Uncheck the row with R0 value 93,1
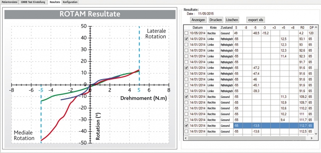This screenshot has height=153, width=321. [186, 39]
